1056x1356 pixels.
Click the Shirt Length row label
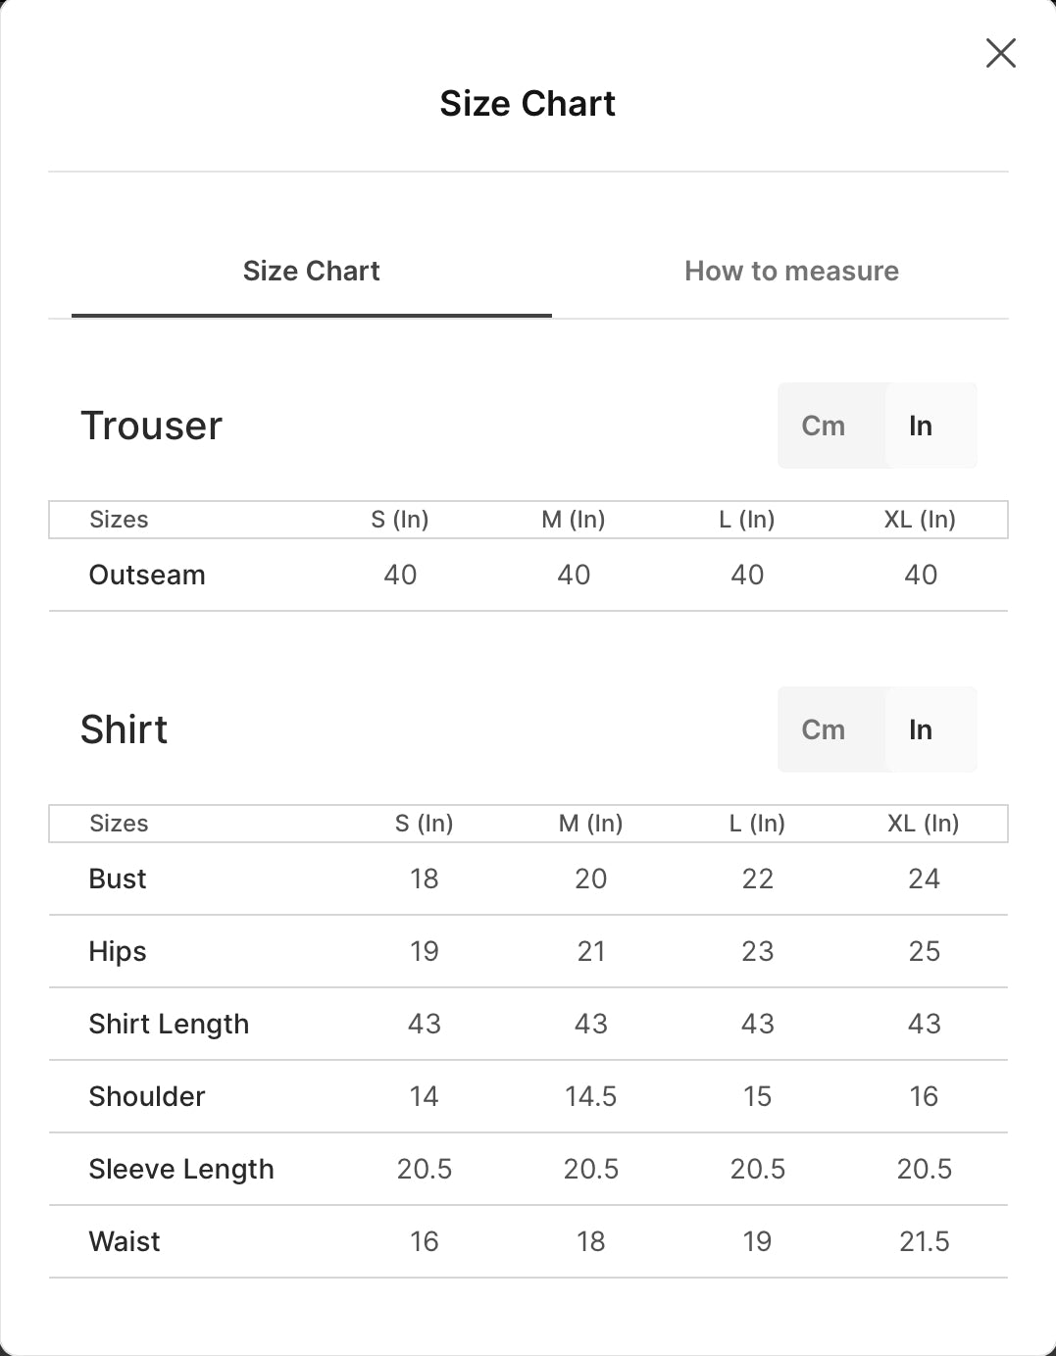[x=169, y=1024]
